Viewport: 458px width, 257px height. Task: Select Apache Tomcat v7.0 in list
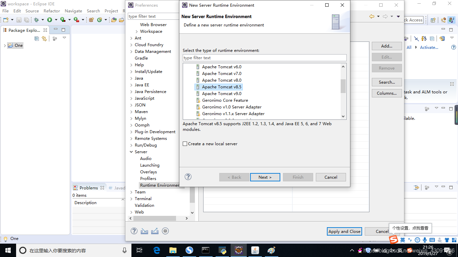pyautogui.click(x=222, y=74)
